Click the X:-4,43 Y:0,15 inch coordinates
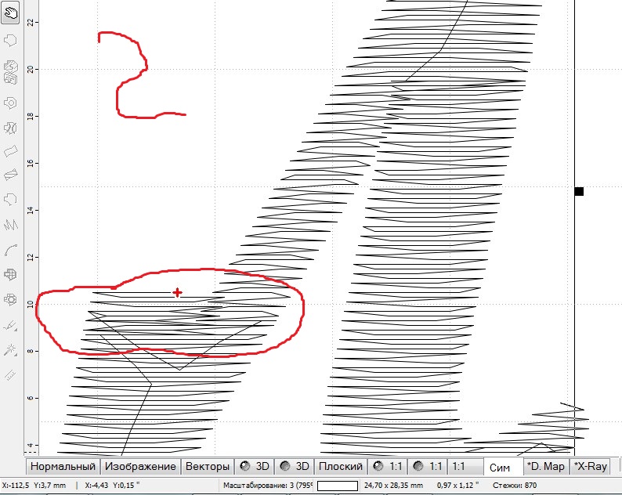The width and height of the screenshot is (622, 495). coord(112,486)
